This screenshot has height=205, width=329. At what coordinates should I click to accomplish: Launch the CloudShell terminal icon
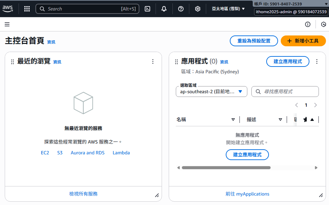(x=147, y=9)
